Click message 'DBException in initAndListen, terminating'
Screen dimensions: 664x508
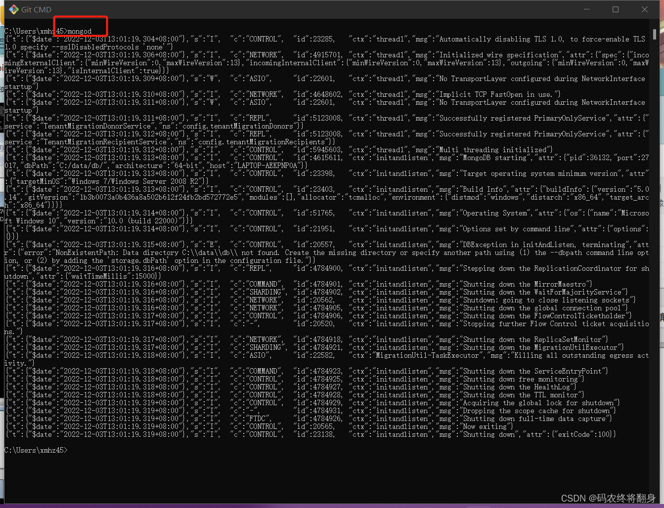(544, 245)
